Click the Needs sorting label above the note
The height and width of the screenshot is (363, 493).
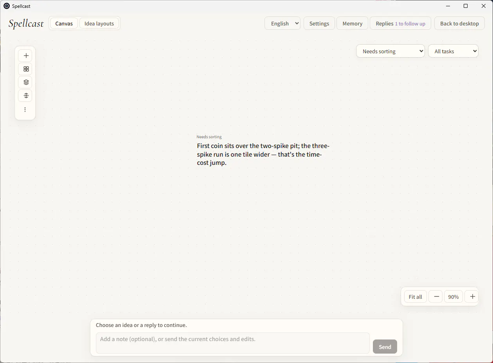pyautogui.click(x=209, y=137)
